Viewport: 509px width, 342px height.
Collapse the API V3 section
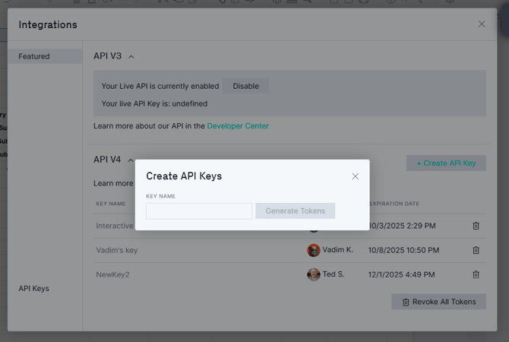(x=131, y=57)
